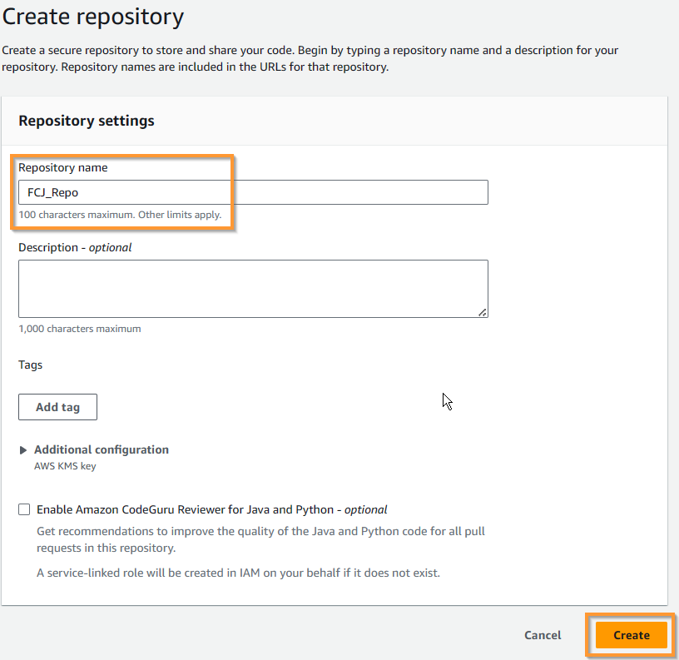Click 'Get recommendations to improve' description text
This screenshot has width=679, height=660.
260,539
